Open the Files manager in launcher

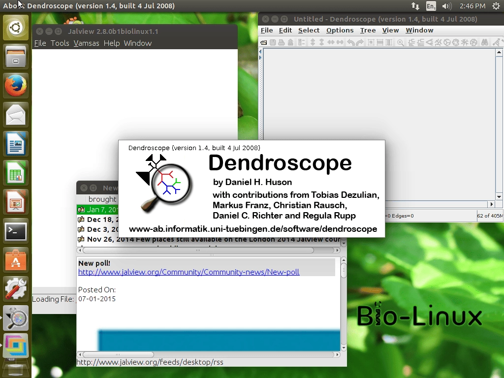pyautogui.click(x=16, y=57)
